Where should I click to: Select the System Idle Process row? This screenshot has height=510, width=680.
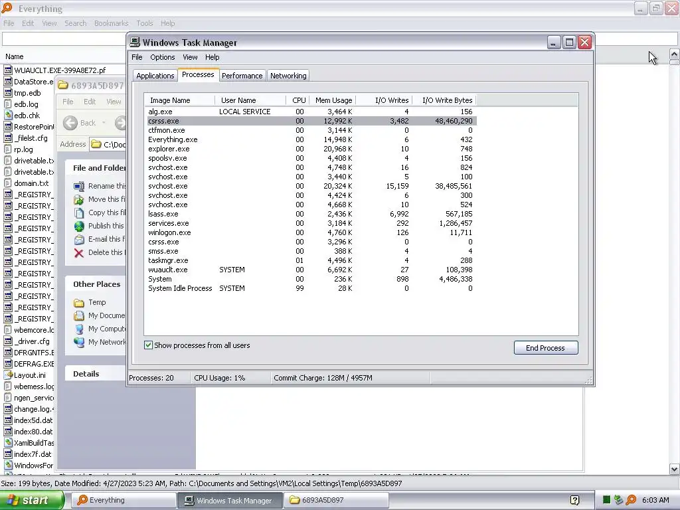(310, 288)
